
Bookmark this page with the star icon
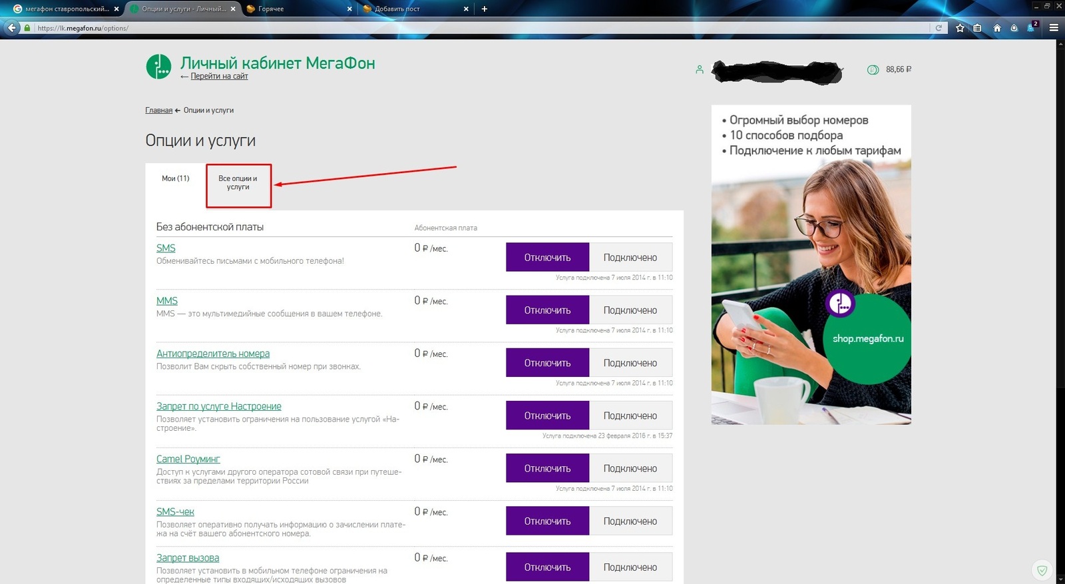coord(960,28)
